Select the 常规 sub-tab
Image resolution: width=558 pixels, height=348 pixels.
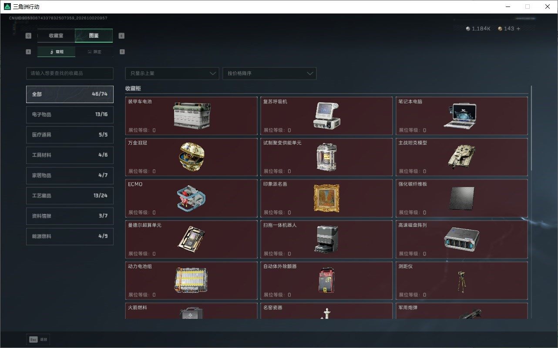coord(56,52)
